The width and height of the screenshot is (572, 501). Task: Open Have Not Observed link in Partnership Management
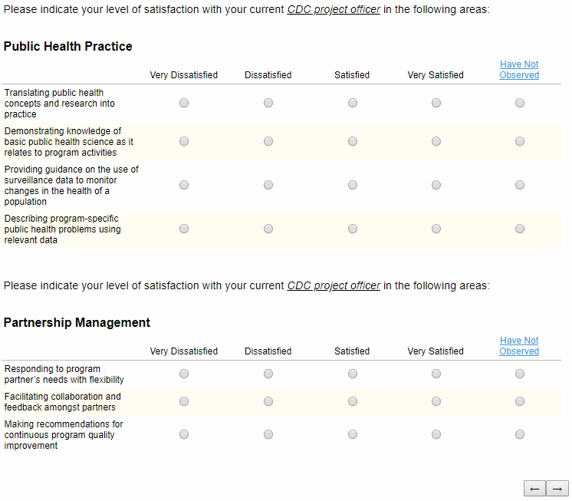[x=519, y=346]
